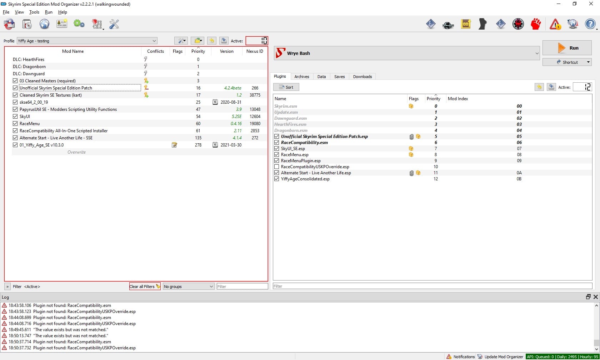Toggle the RaceMenu mod checkbox
600x360 pixels.
(x=15, y=124)
